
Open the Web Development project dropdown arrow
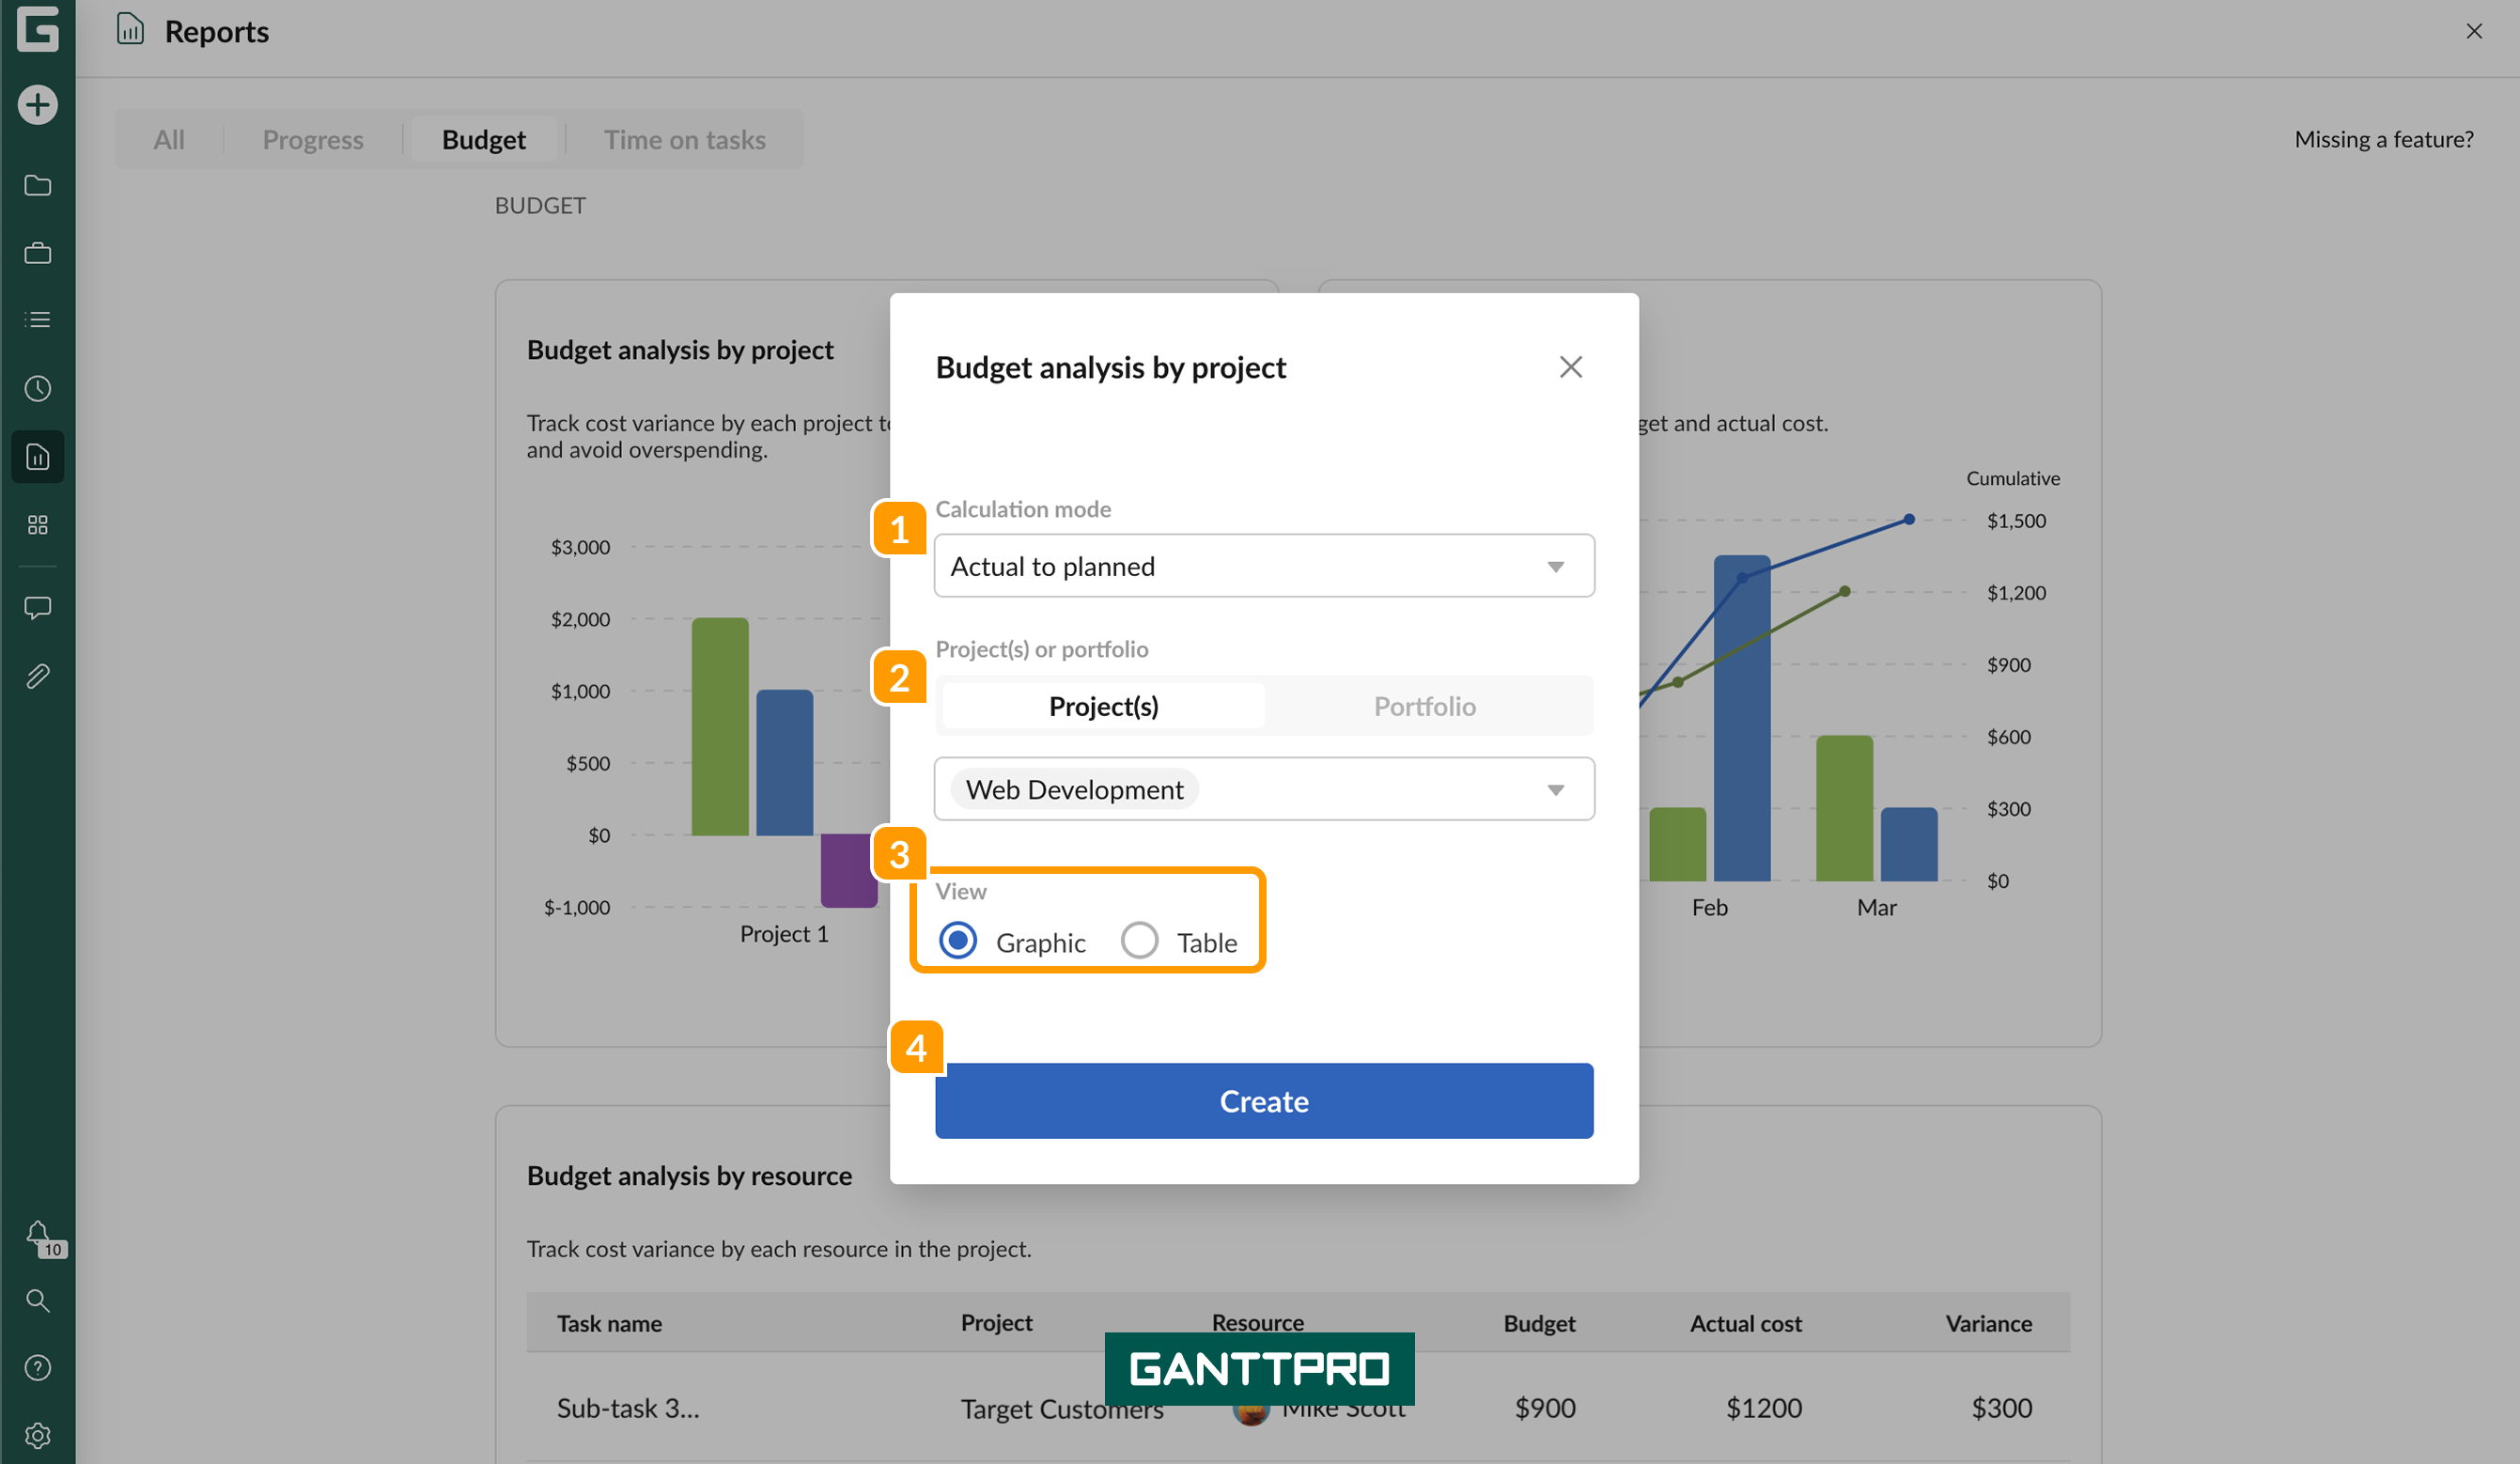(x=1555, y=790)
